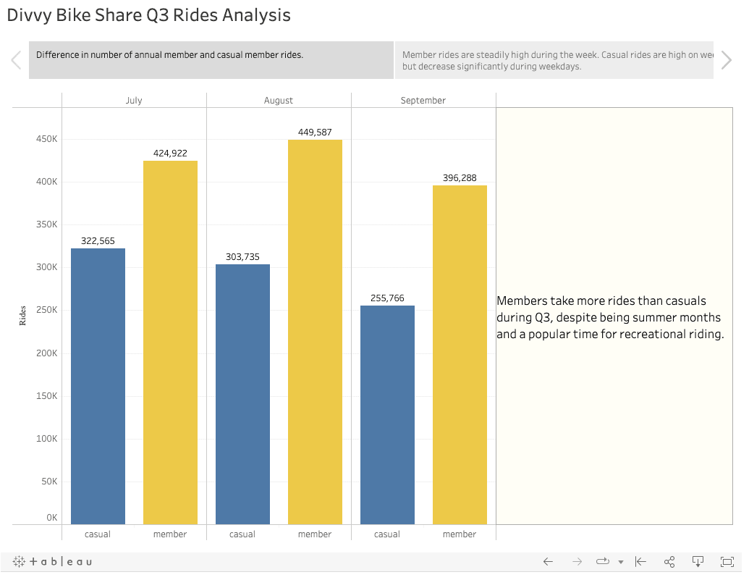Screen dimensions: 749x580
Task: Click the 255,766 data label
Action: tap(387, 298)
